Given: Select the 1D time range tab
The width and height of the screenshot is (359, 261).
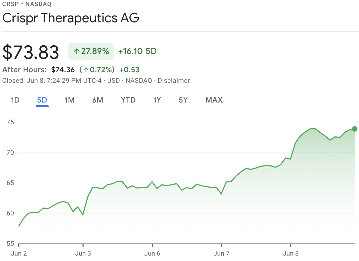Looking at the screenshot, I should [x=15, y=100].
